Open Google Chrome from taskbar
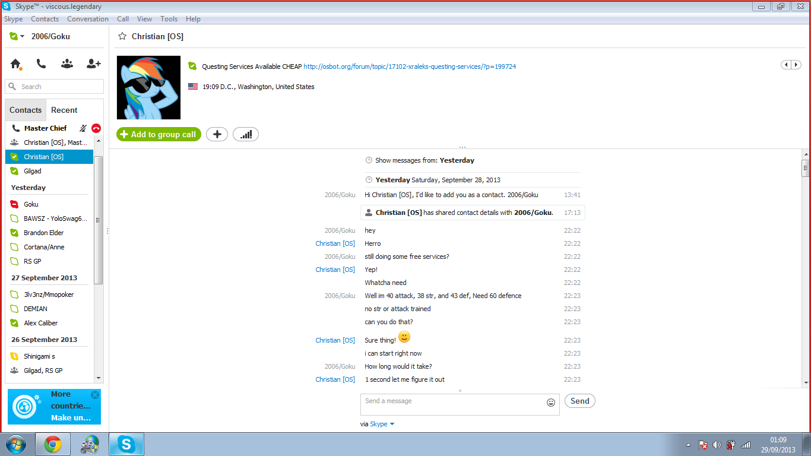This screenshot has width=811, height=456. [x=53, y=444]
